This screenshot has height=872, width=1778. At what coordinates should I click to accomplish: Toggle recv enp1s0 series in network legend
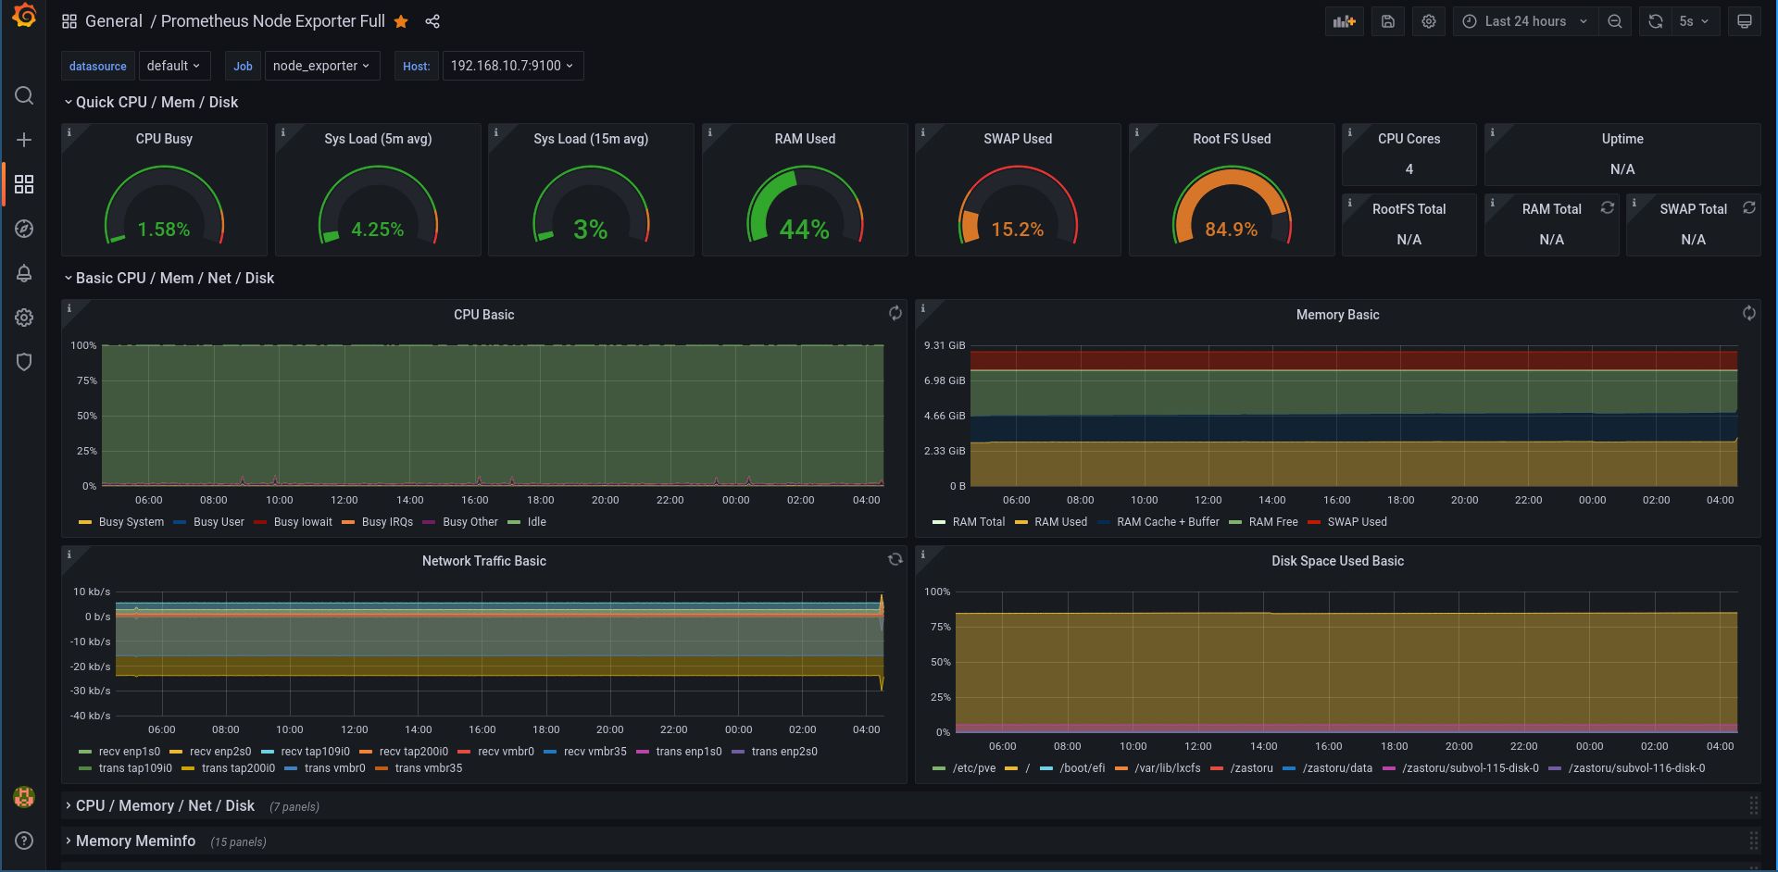(x=129, y=752)
